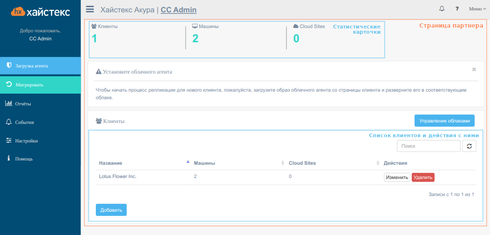Open Загрузка агента in sidebar
490x235 pixels.
pos(40,66)
